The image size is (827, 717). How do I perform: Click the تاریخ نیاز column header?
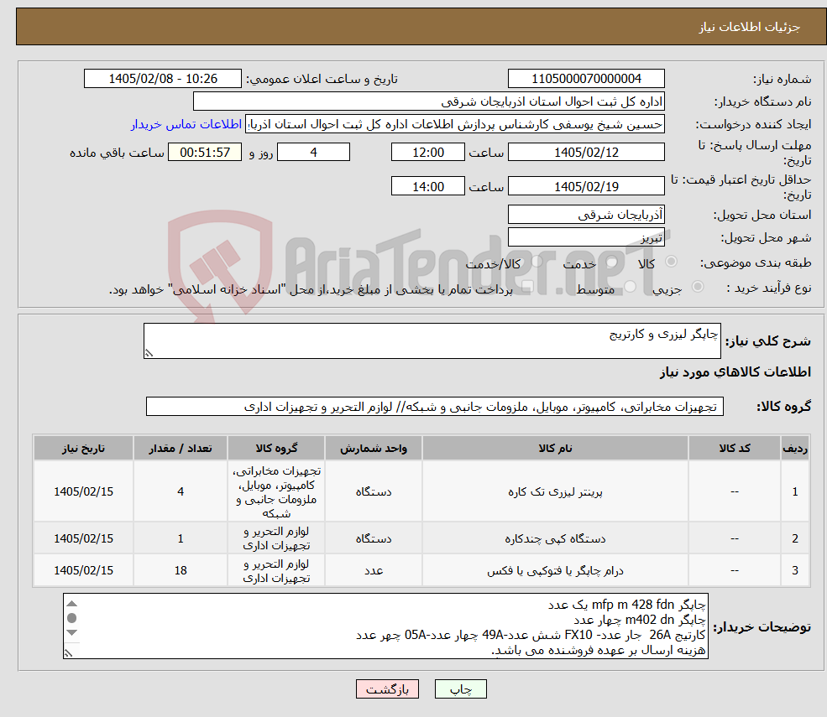tap(83, 449)
